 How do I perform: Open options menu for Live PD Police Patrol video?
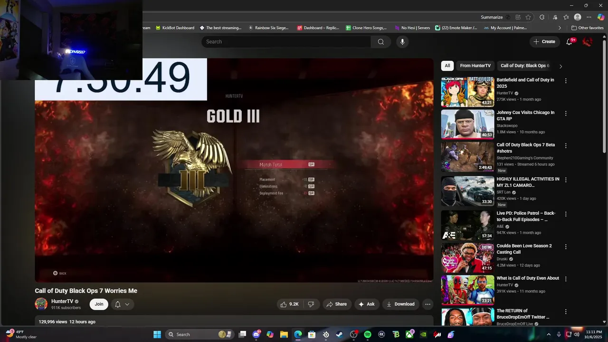(x=566, y=214)
